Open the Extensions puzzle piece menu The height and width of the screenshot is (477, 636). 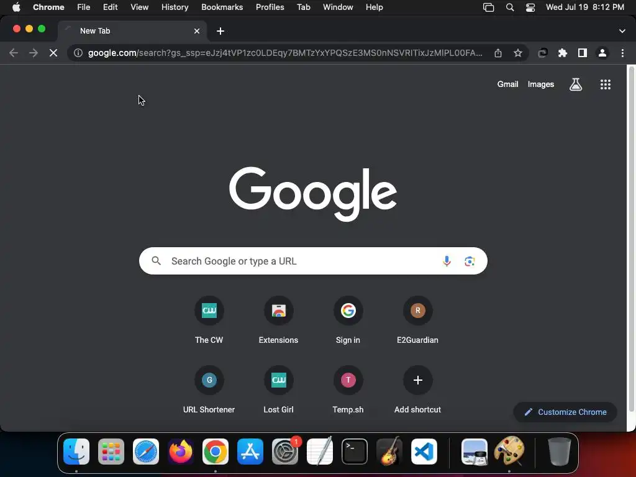563,53
